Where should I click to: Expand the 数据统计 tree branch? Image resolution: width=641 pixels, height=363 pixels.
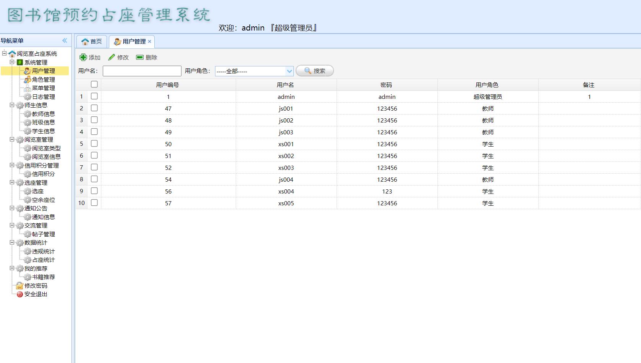pos(13,243)
